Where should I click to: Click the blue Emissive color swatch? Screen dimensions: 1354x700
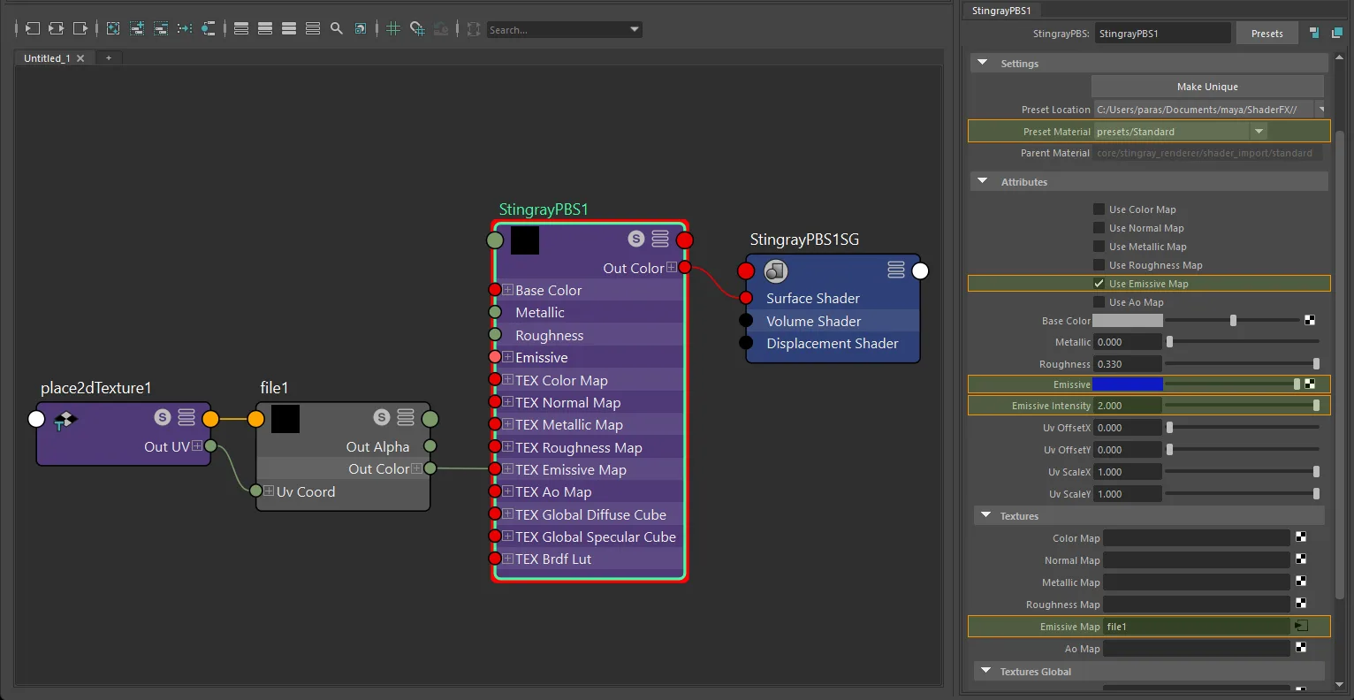coord(1128,384)
